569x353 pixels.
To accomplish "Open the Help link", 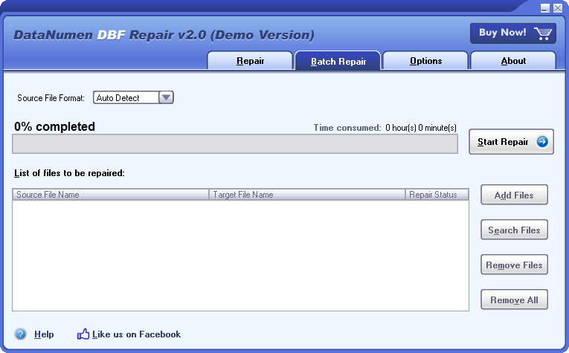I will [x=44, y=334].
